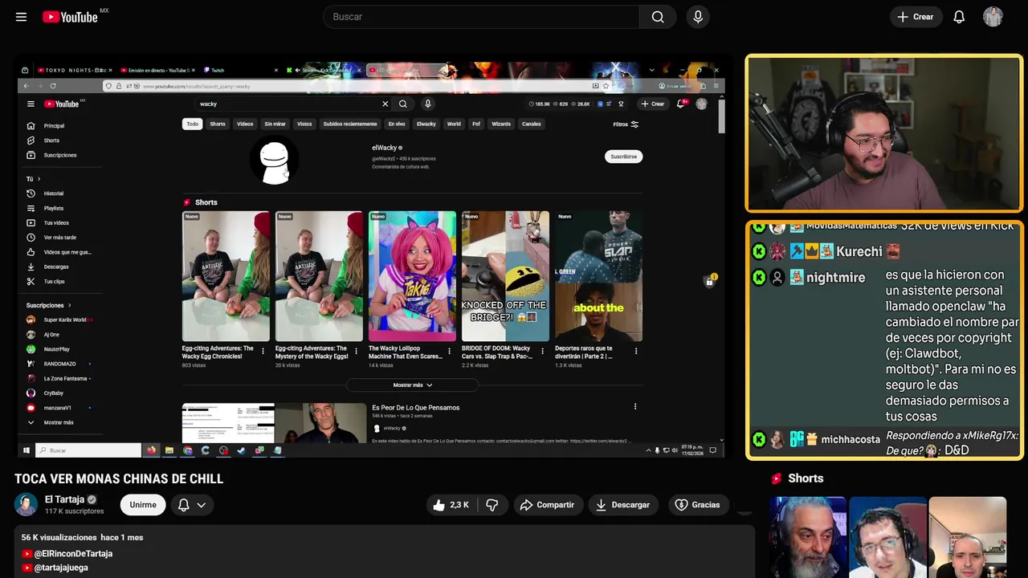
Task: In the video, click the Tus clips item
Action: pos(54,282)
